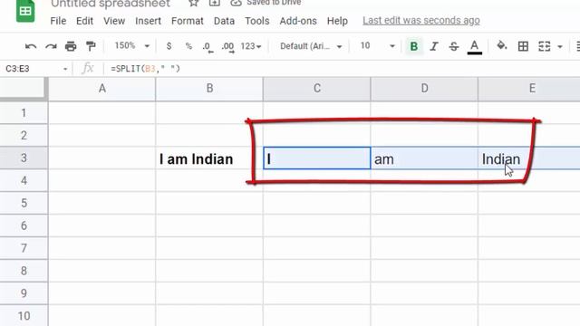Select row 10 header

pos(24,316)
